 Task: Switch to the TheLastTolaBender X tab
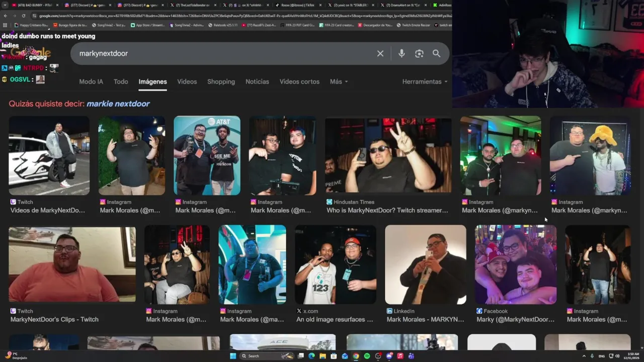click(x=192, y=5)
